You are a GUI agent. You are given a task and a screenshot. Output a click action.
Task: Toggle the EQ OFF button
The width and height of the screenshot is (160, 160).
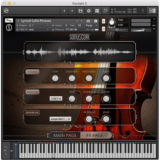tap(32, 72)
